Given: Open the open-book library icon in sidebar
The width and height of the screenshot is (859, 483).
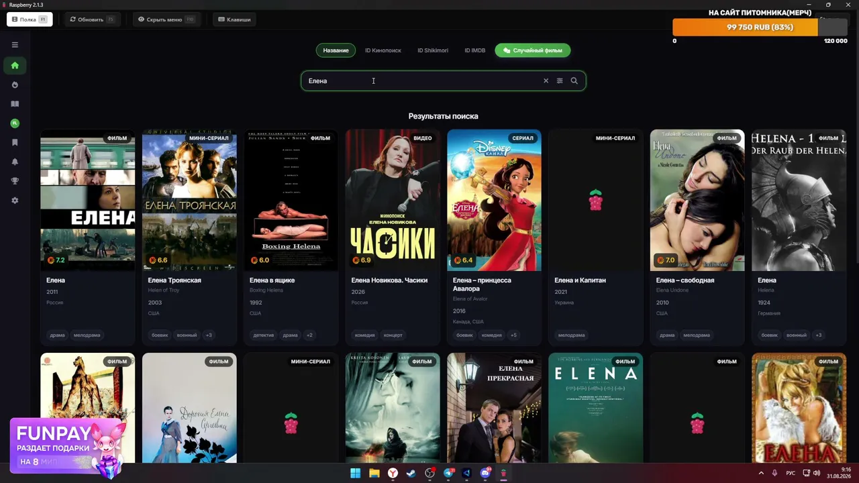Looking at the screenshot, I should coord(15,104).
